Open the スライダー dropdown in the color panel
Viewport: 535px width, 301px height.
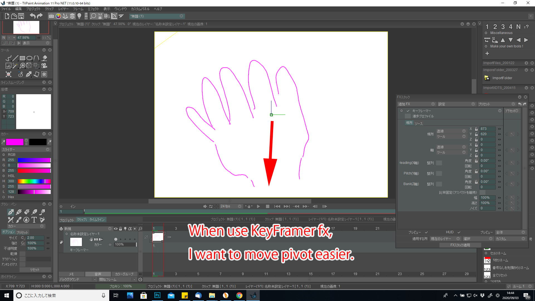[26, 150]
